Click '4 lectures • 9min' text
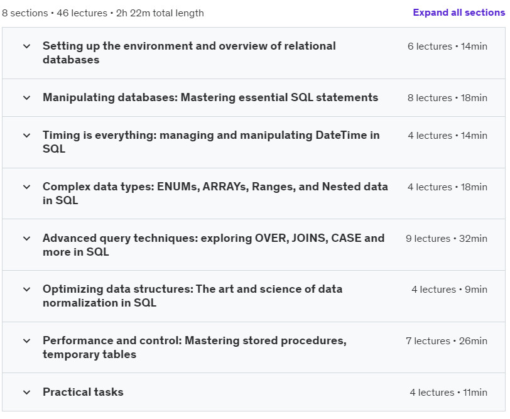This screenshot has width=510, height=419. point(449,290)
